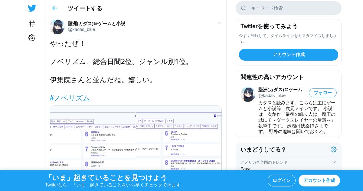Click the いまどうしてる？ heading
The image size is (363, 191).
point(263,149)
